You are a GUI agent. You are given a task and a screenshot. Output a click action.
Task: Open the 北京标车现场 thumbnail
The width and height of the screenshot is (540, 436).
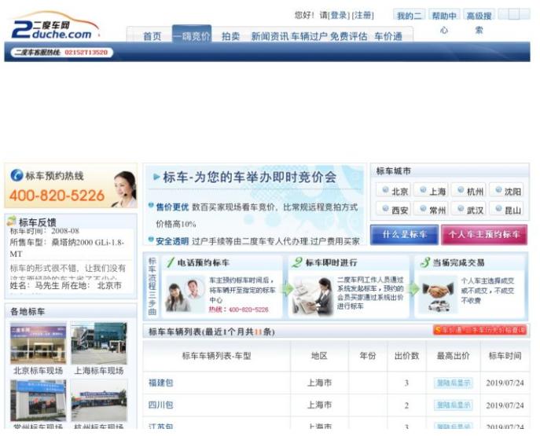[38, 343]
